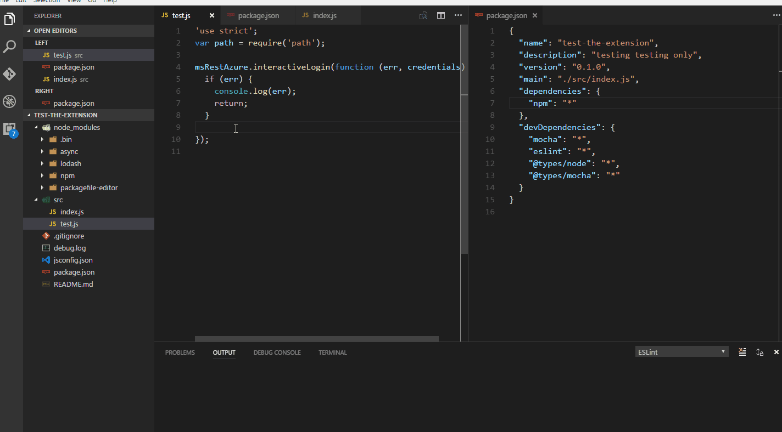782x432 pixels.
Task: Collapse the node_modules folder arrow
Action: pyautogui.click(x=36, y=127)
